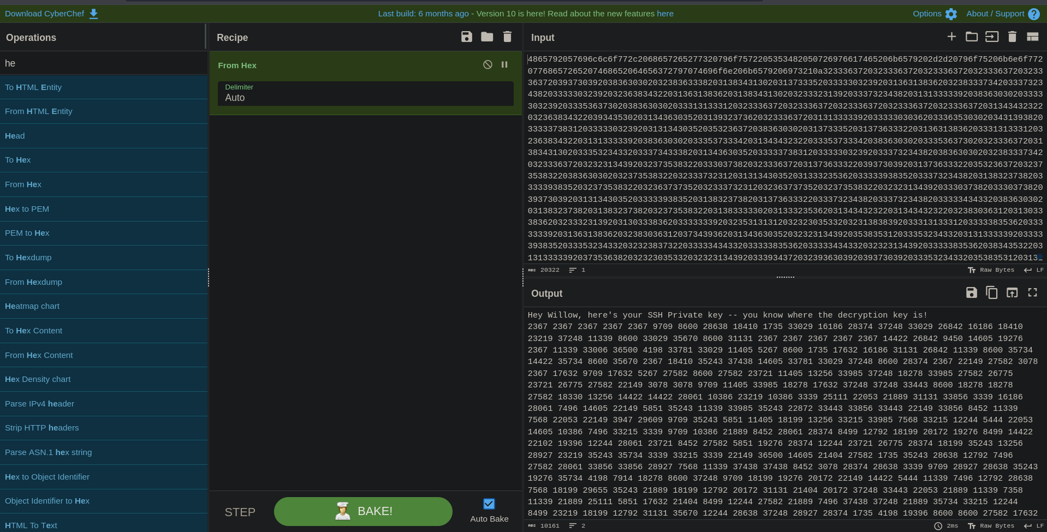Screen dimensions: 1047x532
Task: Select the To Hexdump operation
Action: 28,258
